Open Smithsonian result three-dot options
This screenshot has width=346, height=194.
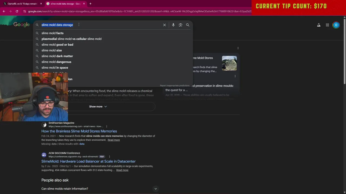[107, 126]
